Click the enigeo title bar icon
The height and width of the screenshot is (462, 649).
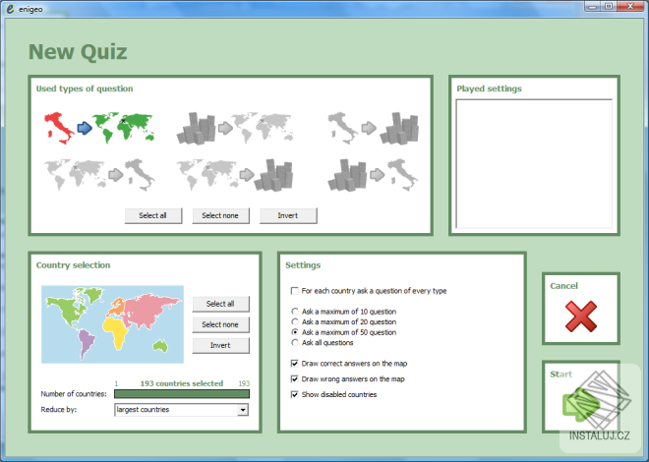[11, 9]
